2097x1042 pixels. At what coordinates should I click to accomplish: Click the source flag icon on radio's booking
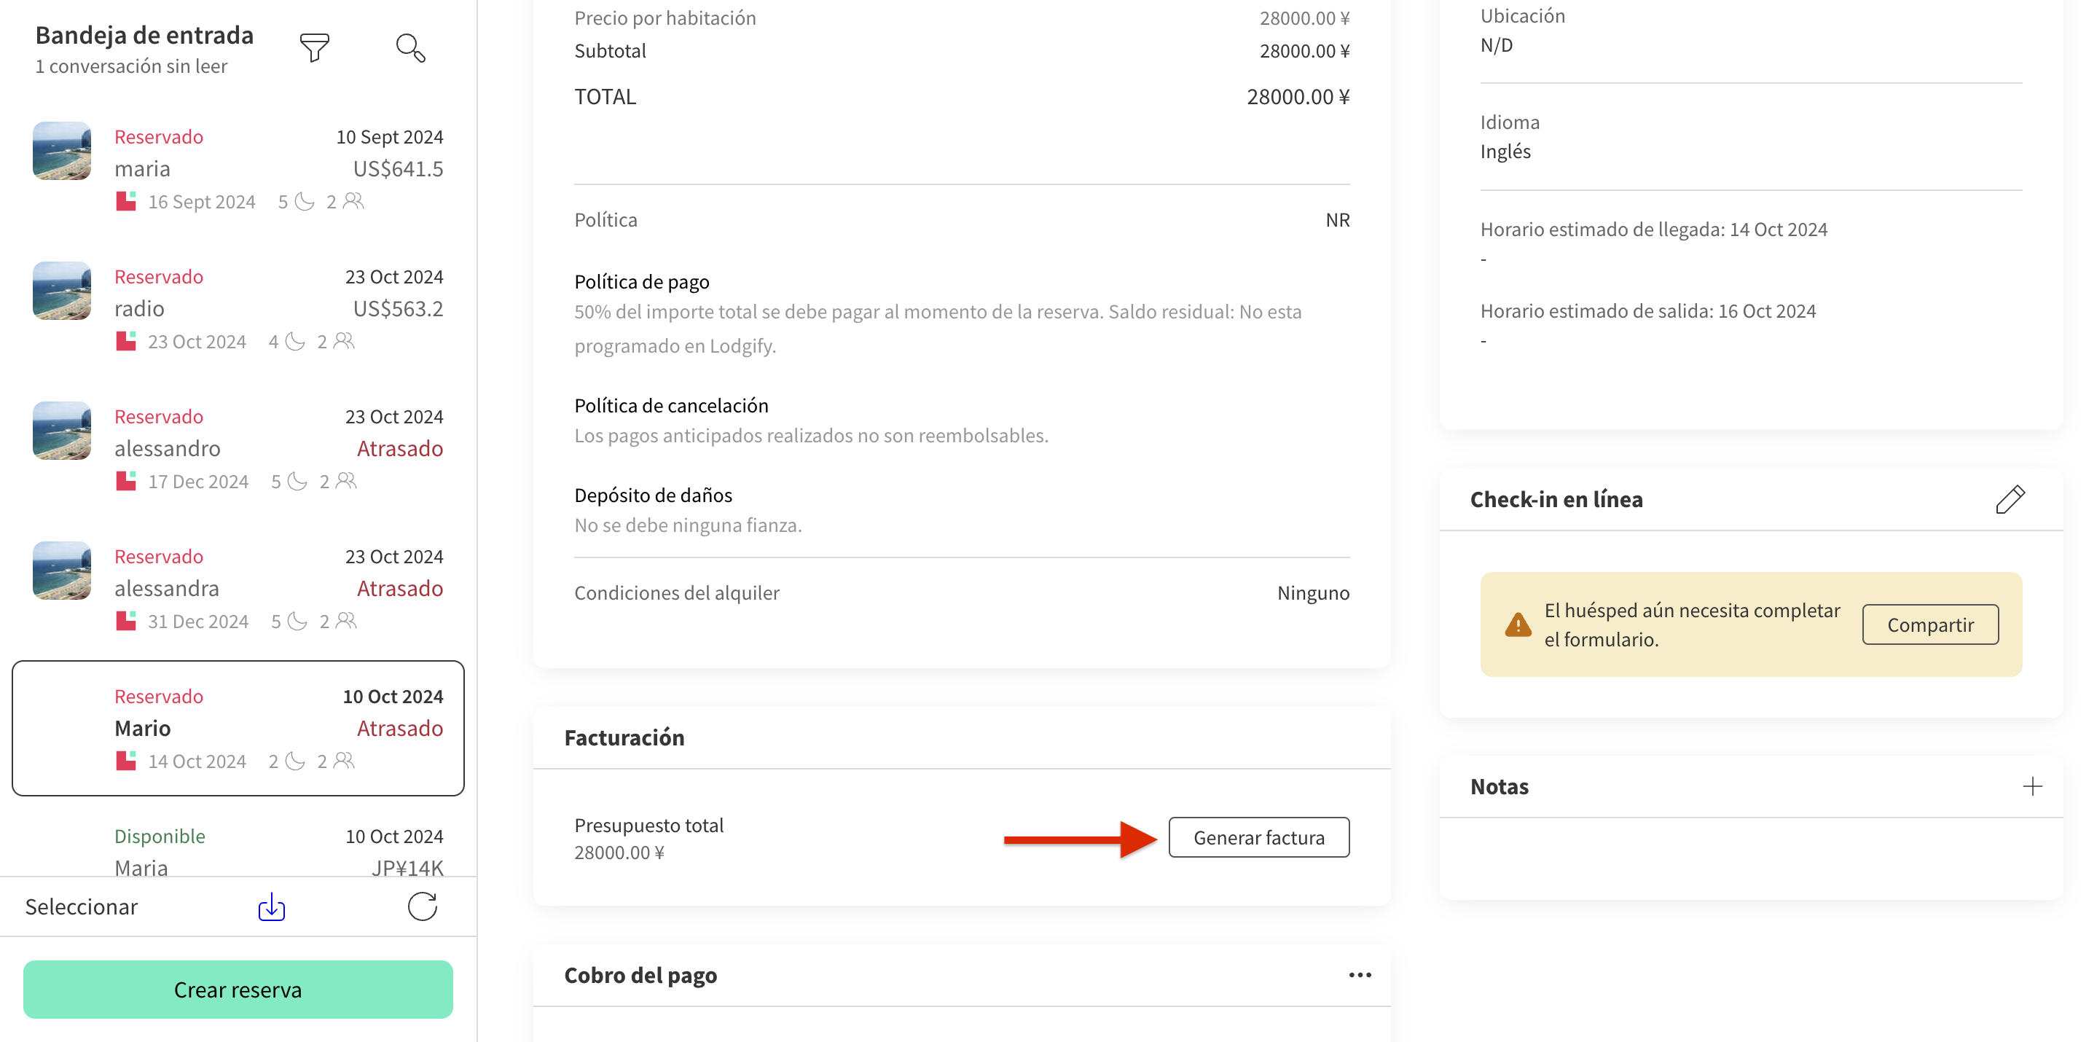(x=125, y=341)
